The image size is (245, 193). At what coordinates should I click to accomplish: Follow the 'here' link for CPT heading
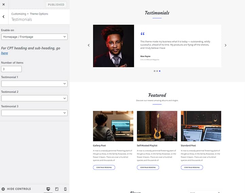4,53
